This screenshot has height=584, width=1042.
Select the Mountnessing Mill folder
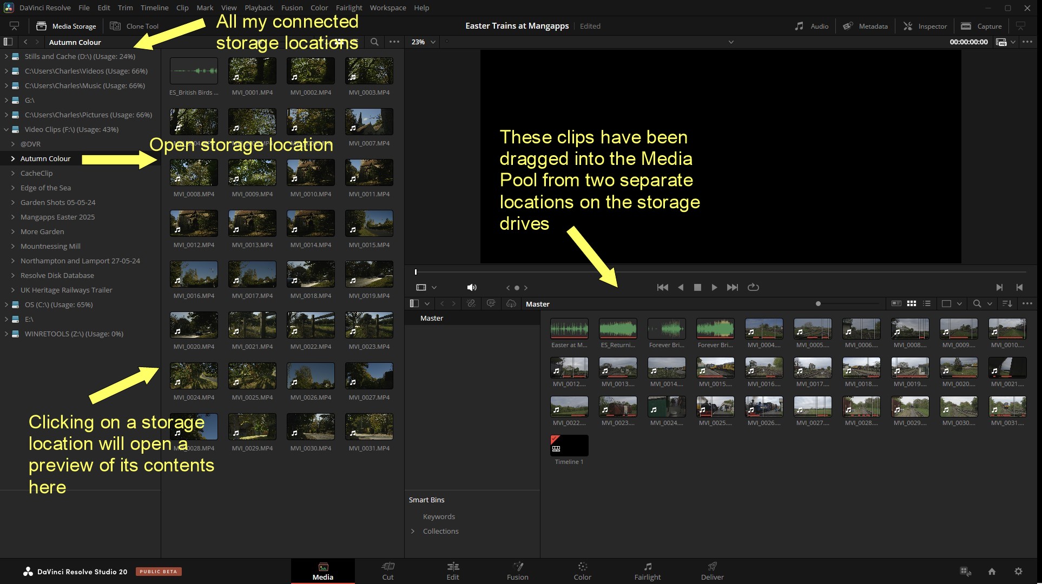pos(50,246)
